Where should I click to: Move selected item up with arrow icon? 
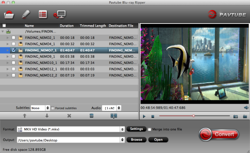point(25,116)
